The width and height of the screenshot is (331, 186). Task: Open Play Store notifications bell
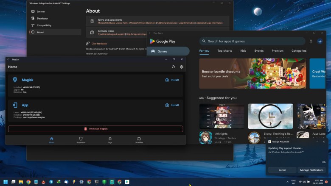point(311,41)
